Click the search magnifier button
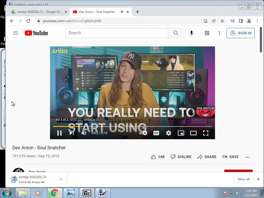The height and width of the screenshot is (198, 264). 176,33
